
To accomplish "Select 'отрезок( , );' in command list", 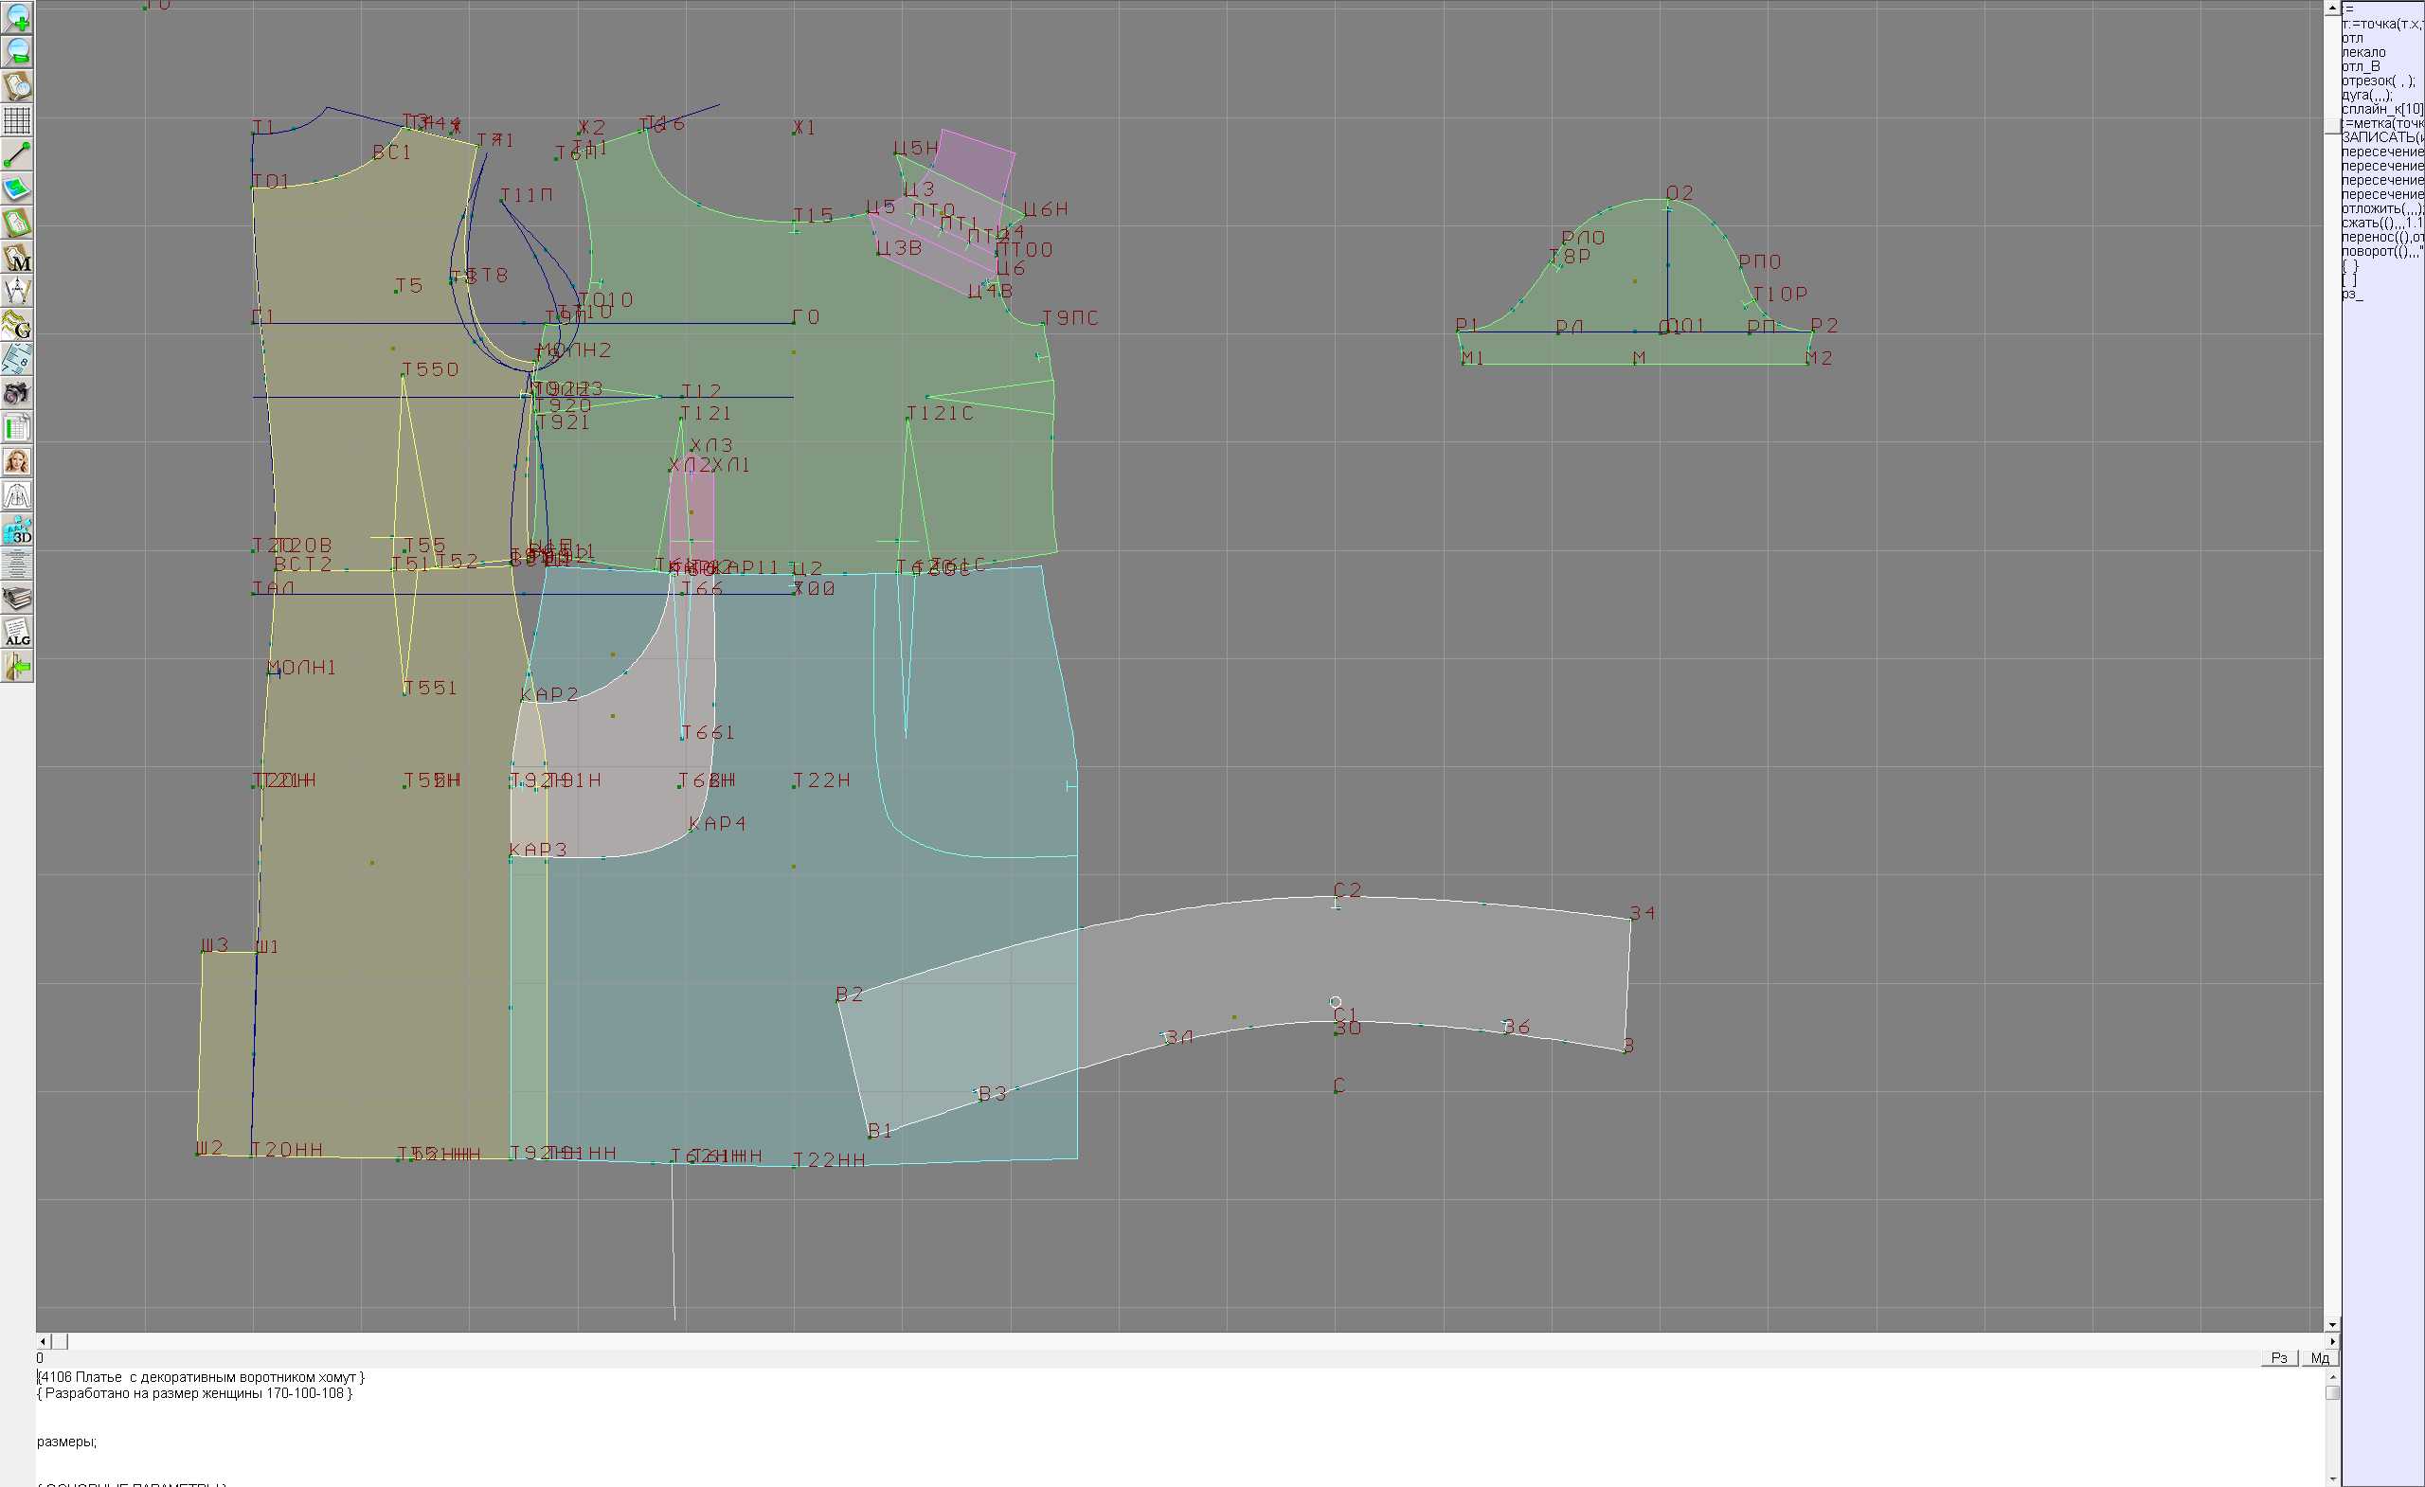I will pyautogui.click(x=2377, y=81).
